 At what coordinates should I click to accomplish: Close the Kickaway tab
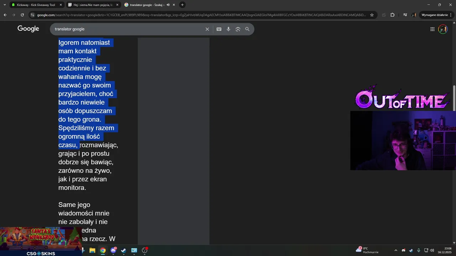click(x=61, y=5)
